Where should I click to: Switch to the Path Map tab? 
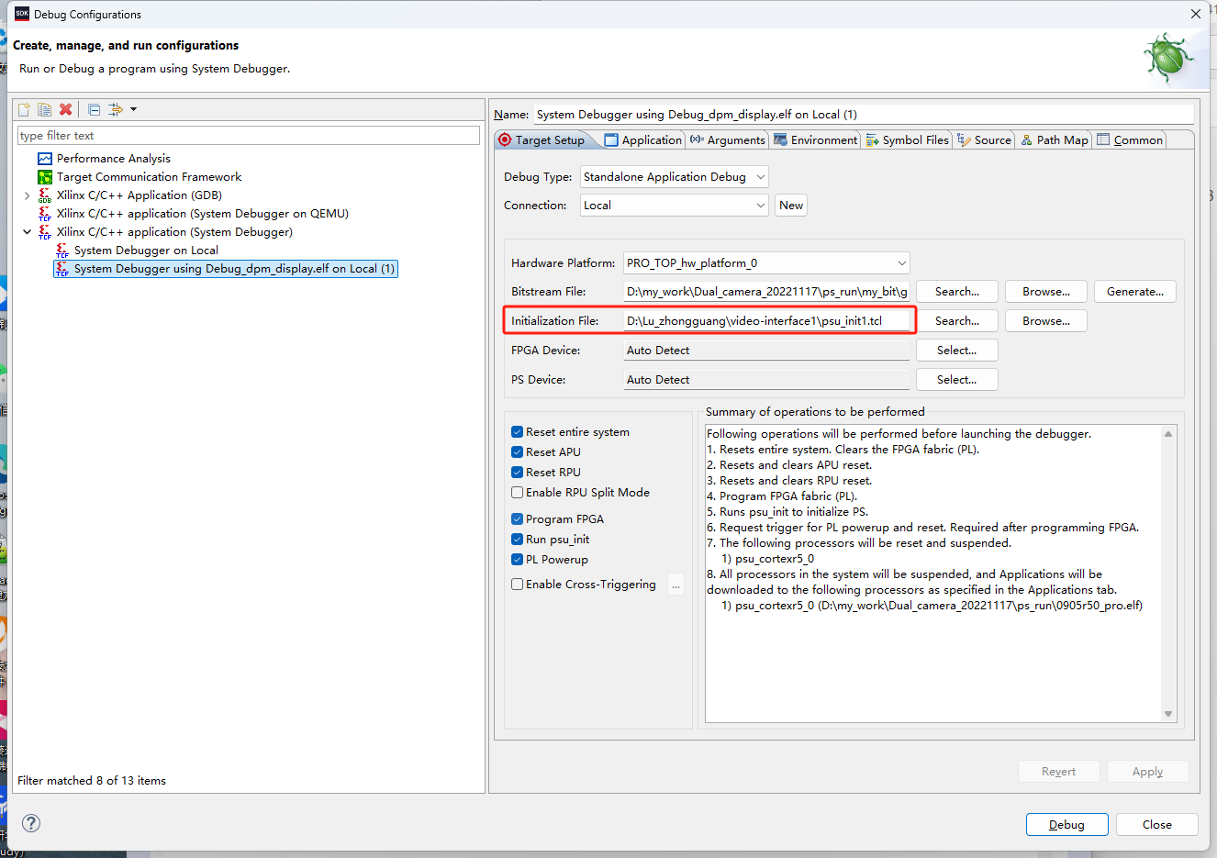[1055, 139]
